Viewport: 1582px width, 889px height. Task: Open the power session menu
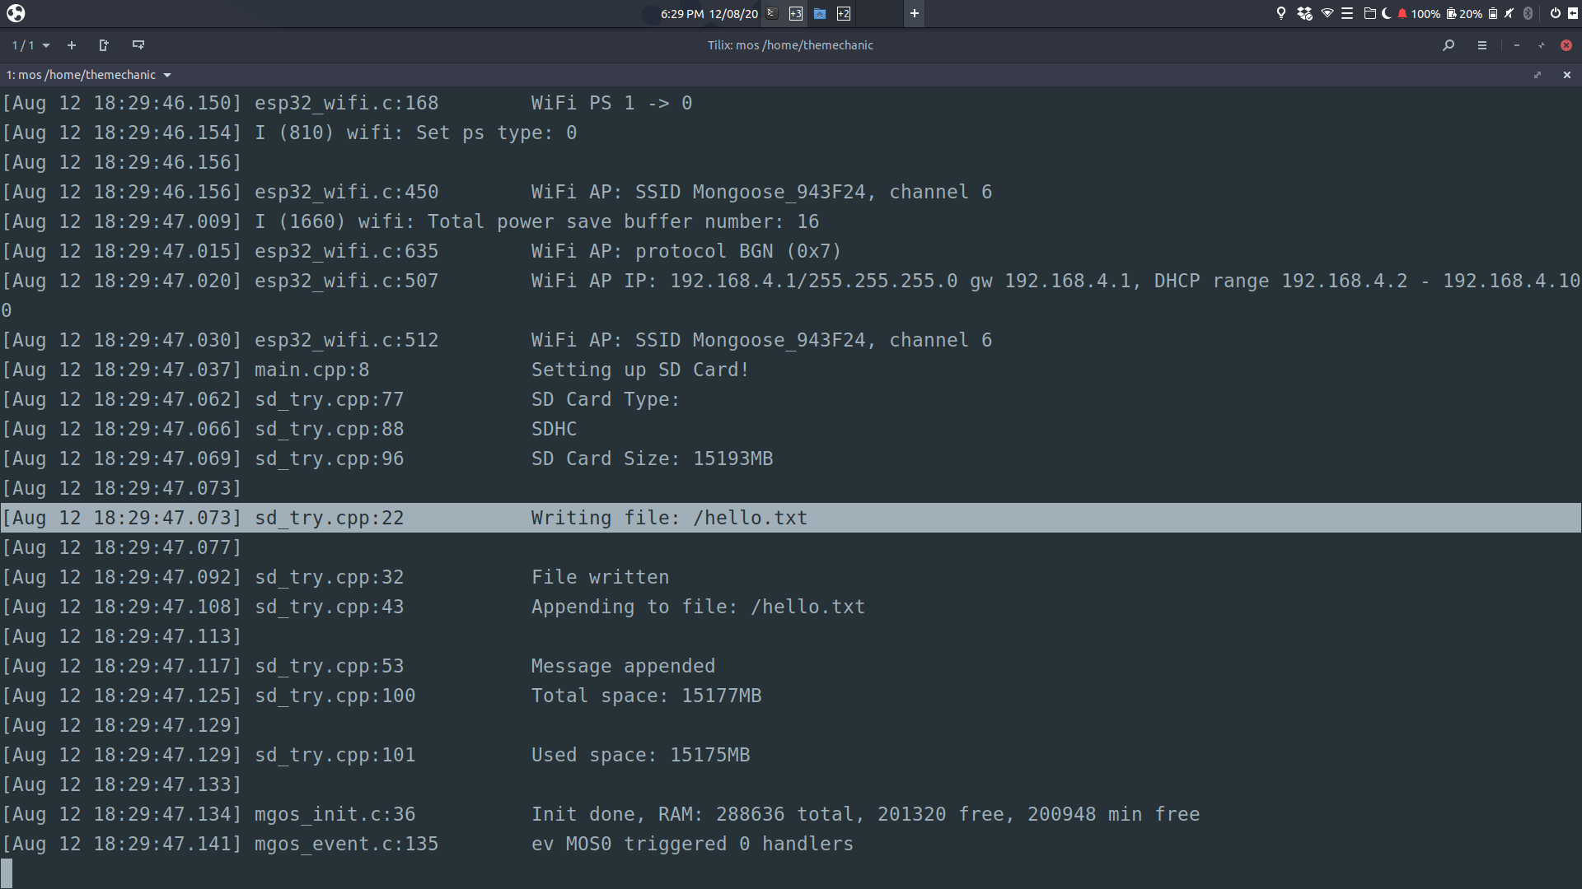tap(1555, 13)
